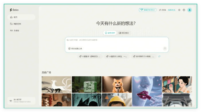Screen dimensions: 201x112
Task: Open the bamboo forest silhouette thumbnail
Action: click(x=87, y=100)
